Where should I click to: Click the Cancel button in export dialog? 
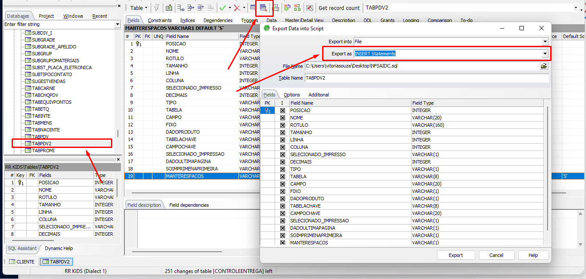coord(496,255)
